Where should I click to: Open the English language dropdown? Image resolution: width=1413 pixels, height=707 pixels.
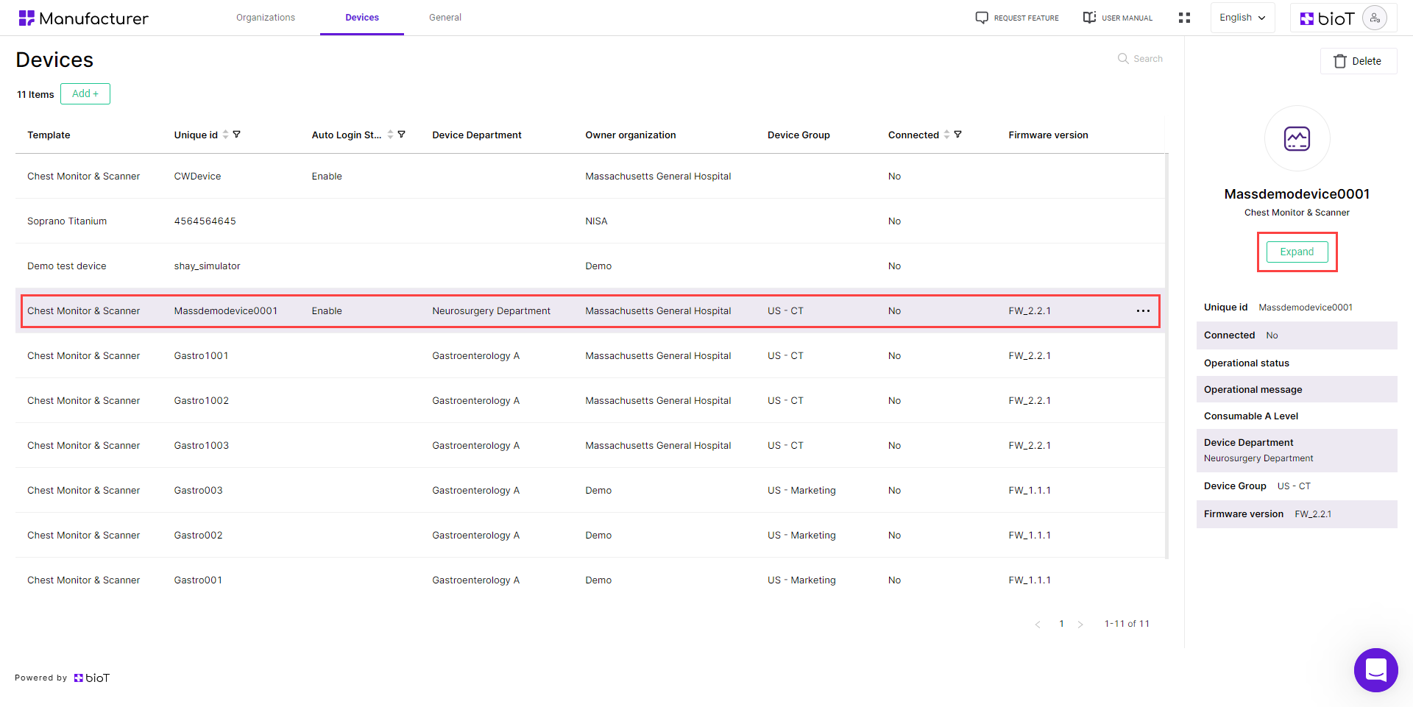(1242, 18)
